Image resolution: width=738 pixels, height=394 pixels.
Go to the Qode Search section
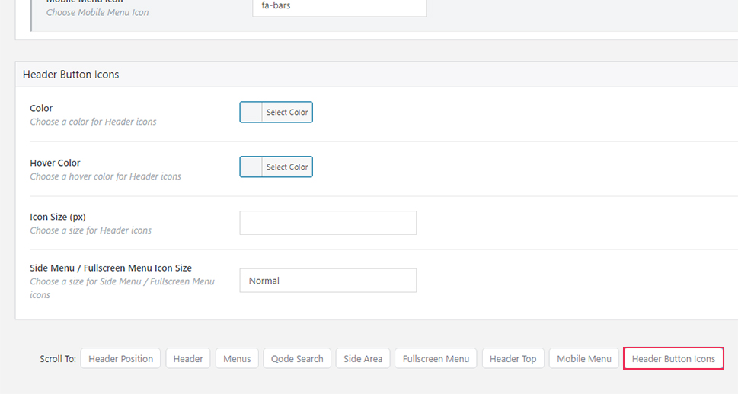[297, 359]
